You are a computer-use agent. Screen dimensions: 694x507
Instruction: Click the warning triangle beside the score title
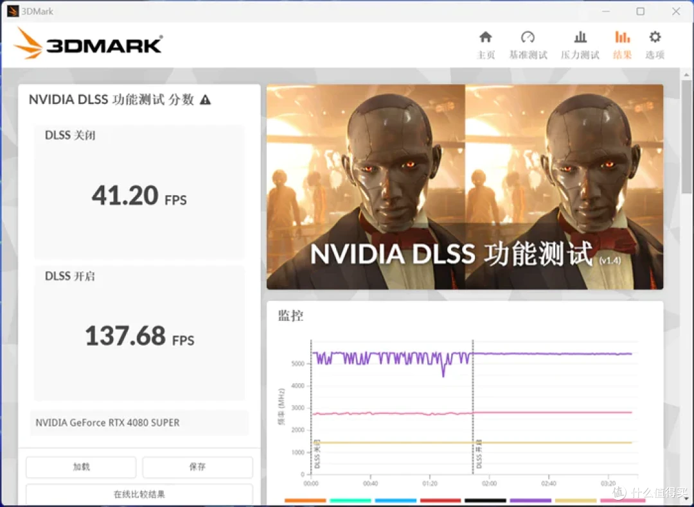click(206, 100)
